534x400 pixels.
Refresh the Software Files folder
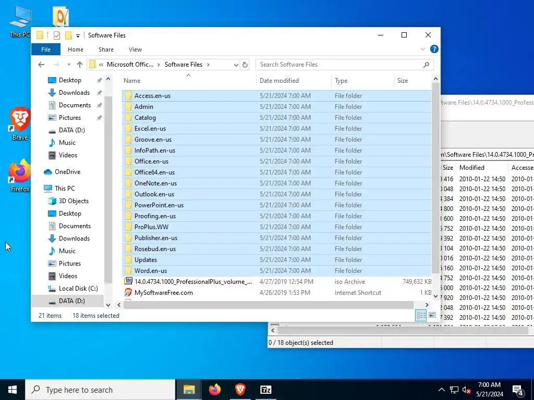pos(245,65)
